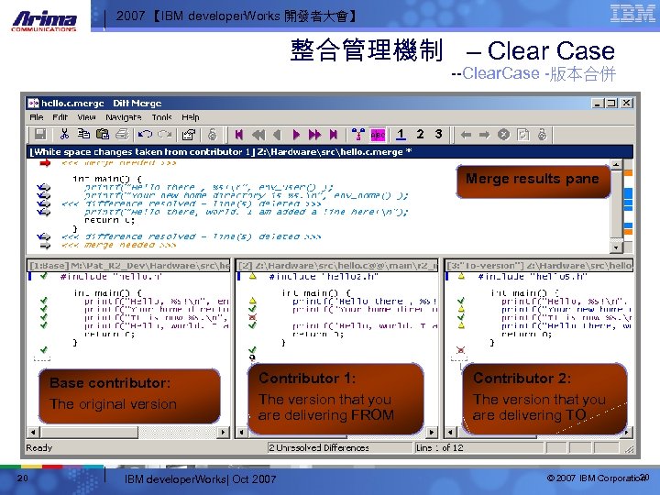Select the [3:"To-version"] pane header
The height and width of the screenshot is (495, 660).
coord(539,266)
